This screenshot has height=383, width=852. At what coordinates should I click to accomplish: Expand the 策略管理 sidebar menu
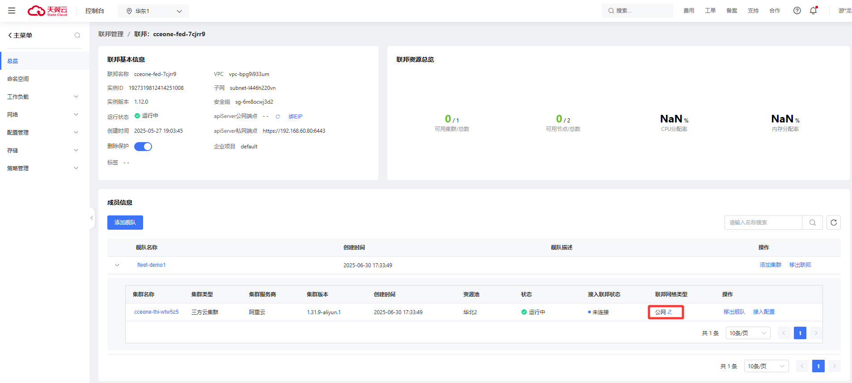(x=45, y=168)
